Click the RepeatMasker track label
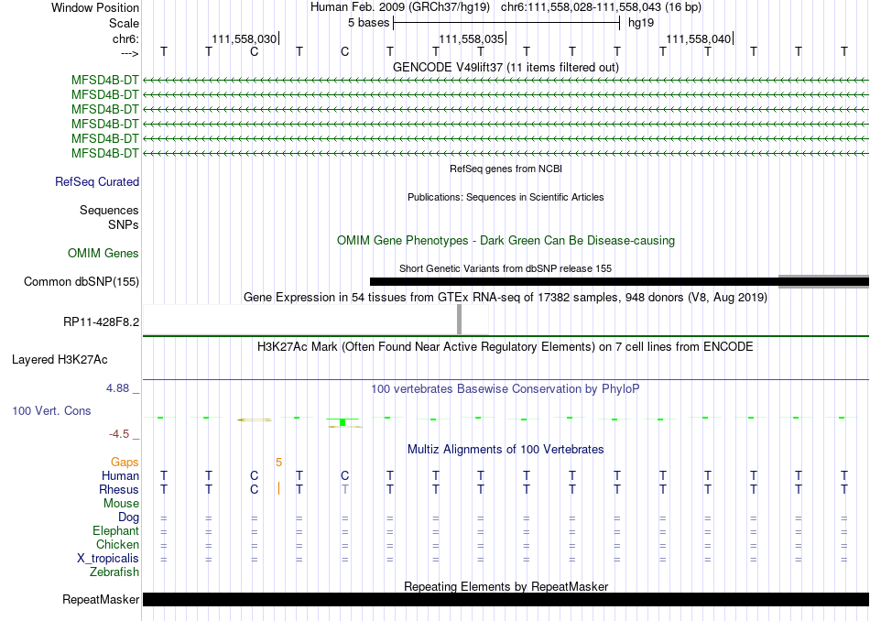This screenshot has height=621, width=870. (101, 600)
